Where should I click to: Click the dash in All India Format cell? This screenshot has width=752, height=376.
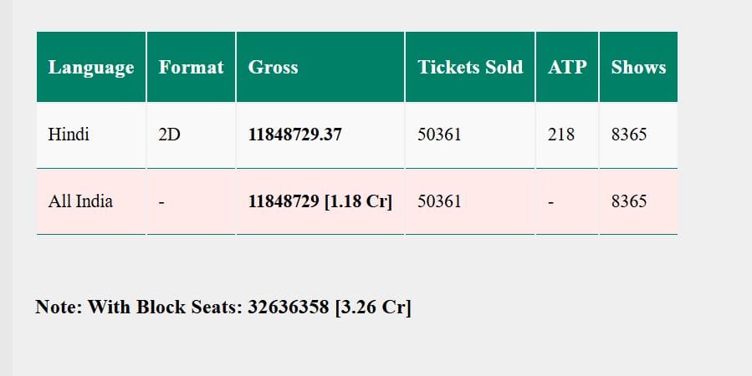pyautogui.click(x=161, y=202)
